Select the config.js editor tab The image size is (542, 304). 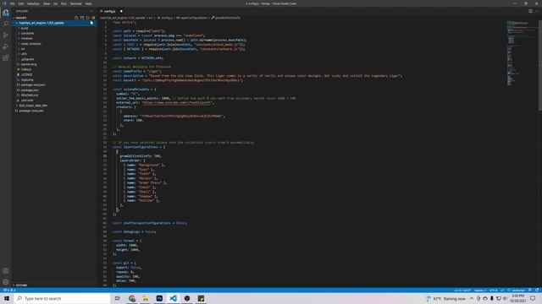pos(111,11)
